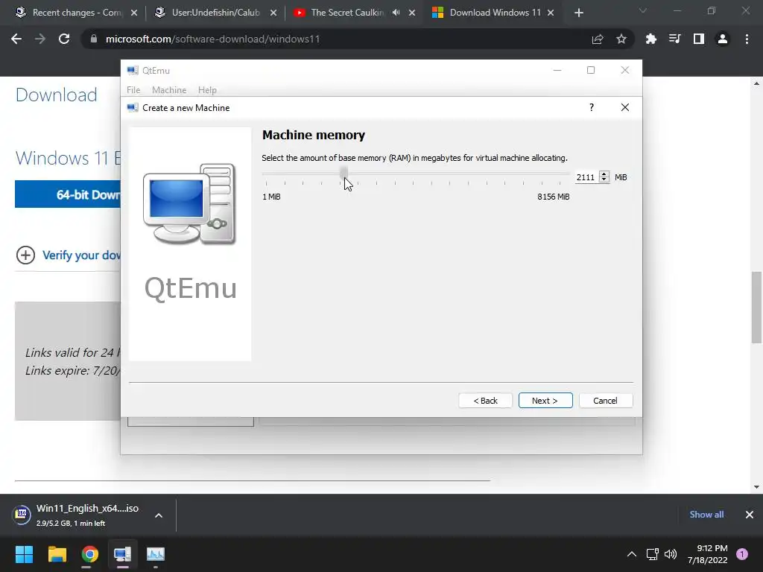Close the Recent changes tab
763x572 pixels.
pyautogui.click(x=134, y=13)
